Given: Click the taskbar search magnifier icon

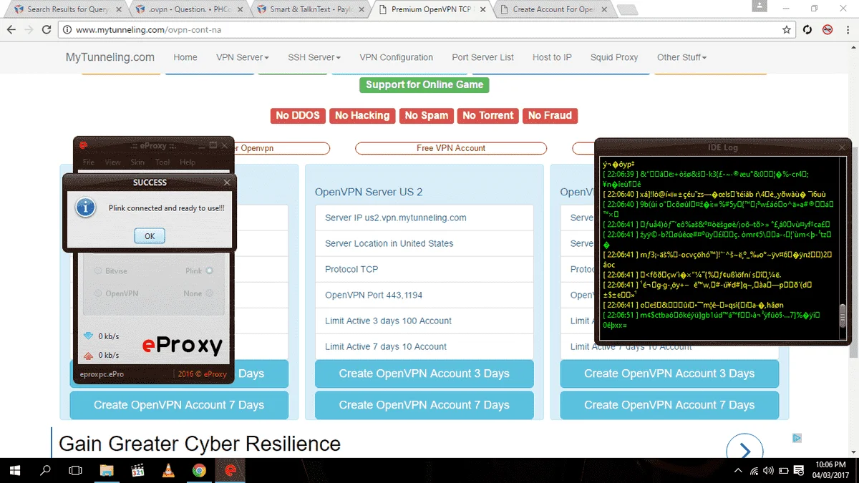Looking at the screenshot, I should coord(45,470).
